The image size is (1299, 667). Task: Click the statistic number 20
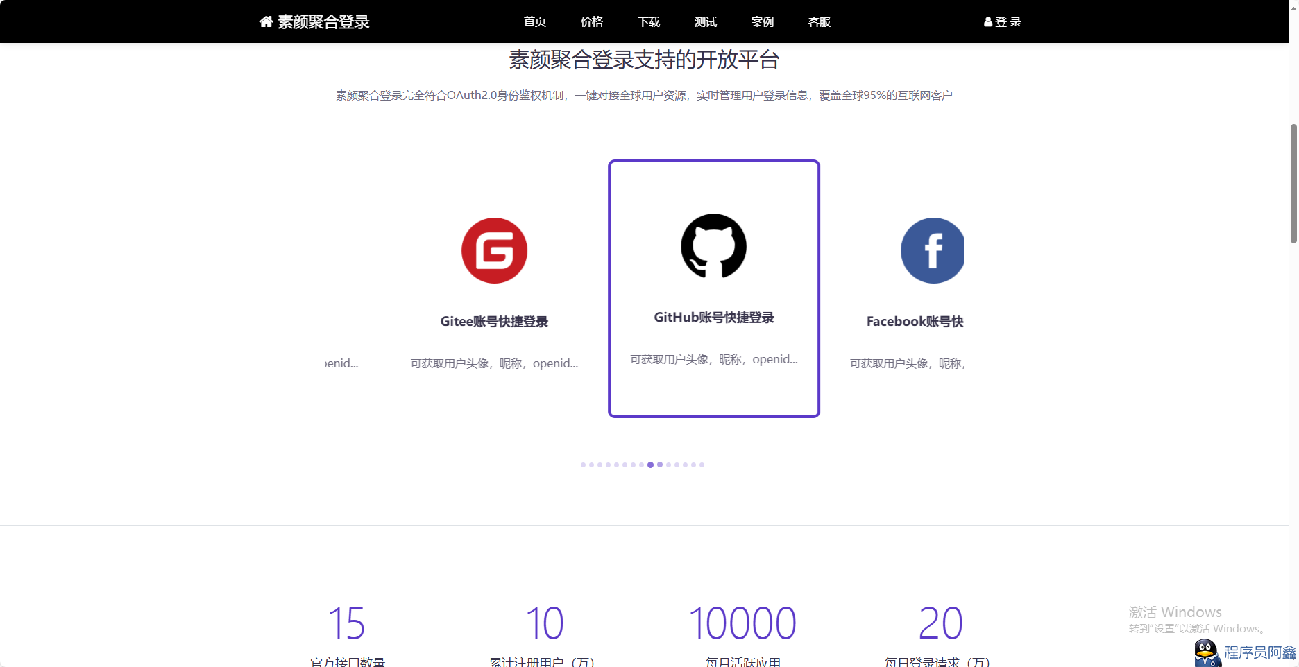pyautogui.click(x=940, y=623)
